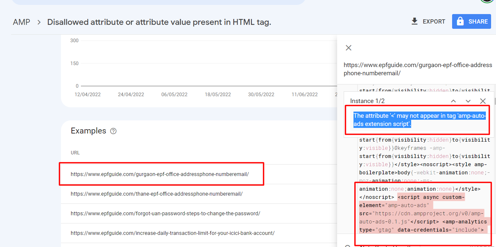
Task: Click the 11/06/2022 chart date label
Action: (x=305, y=95)
